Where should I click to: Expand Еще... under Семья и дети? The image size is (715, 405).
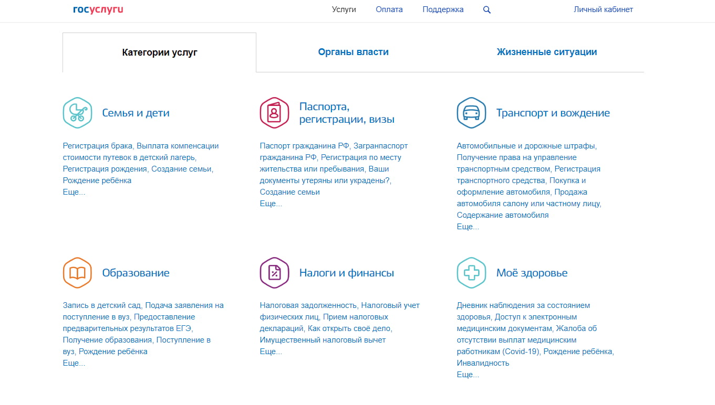[x=74, y=192]
